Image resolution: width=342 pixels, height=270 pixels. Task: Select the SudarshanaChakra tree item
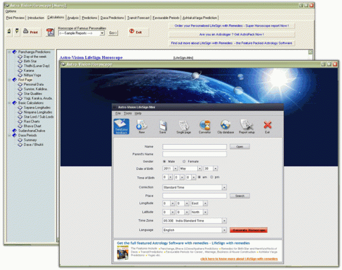click(31, 130)
